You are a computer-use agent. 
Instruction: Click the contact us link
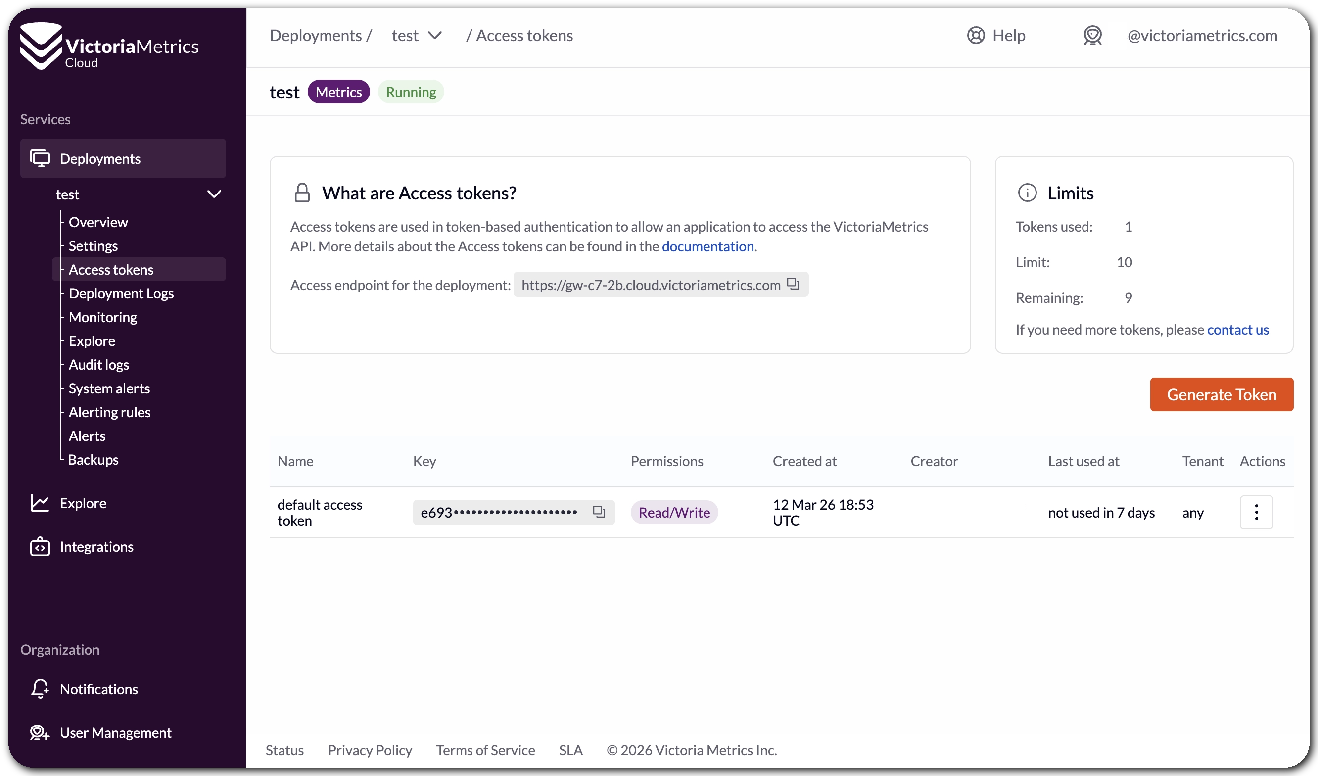tap(1237, 329)
